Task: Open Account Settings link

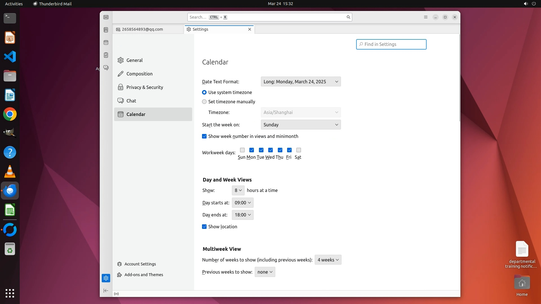Action: 140,264
